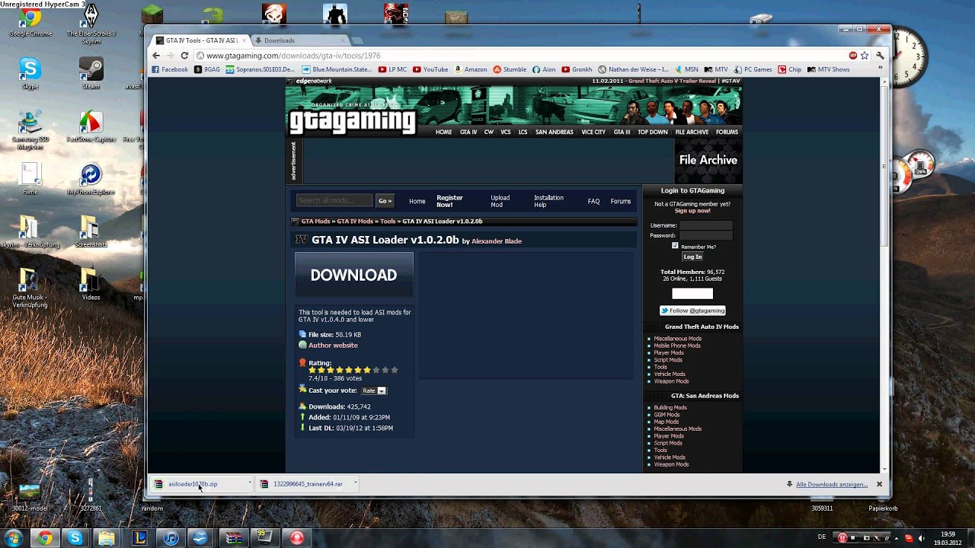Open VICE CITY in the site nav bar
The image size is (975, 548).
point(593,132)
